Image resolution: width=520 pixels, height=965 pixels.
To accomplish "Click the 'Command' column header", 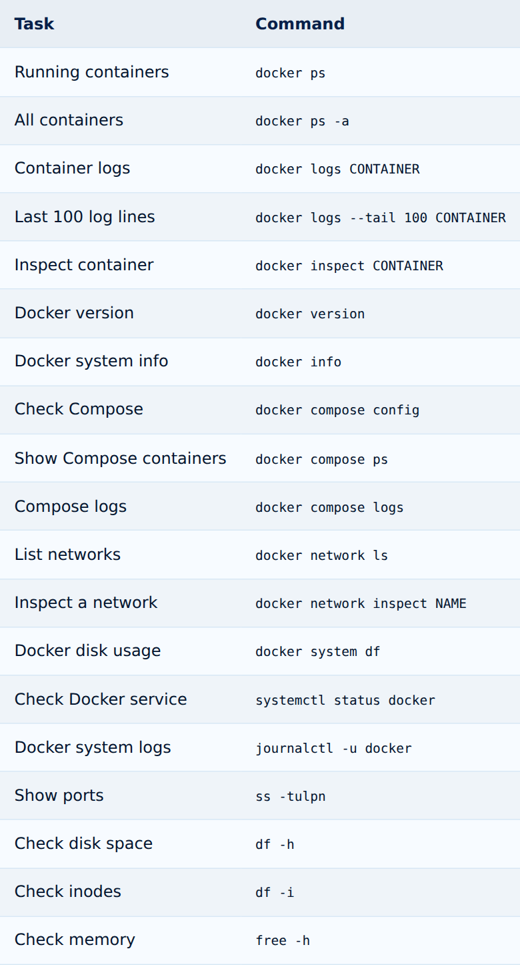I will point(300,24).
